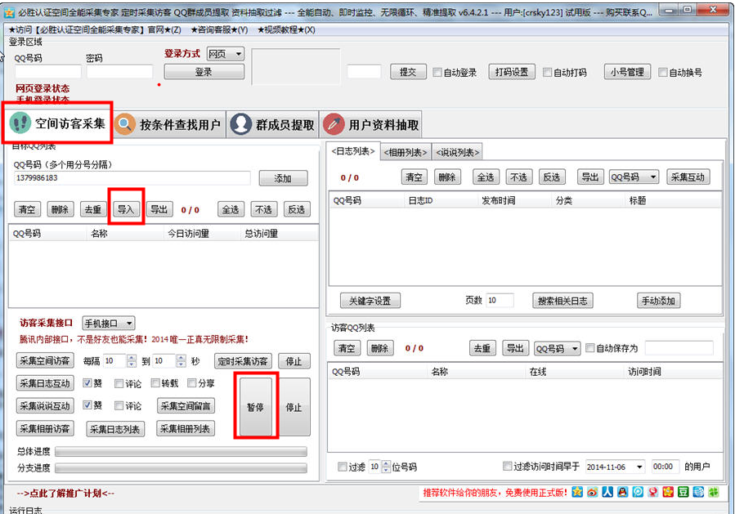
Task: Open QQ号码 dropdown in the 日志列表 toolbar
Action: tap(634, 177)
